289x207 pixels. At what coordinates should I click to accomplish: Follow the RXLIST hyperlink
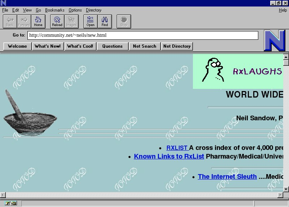pyautogui.click(x=177, y=148)
